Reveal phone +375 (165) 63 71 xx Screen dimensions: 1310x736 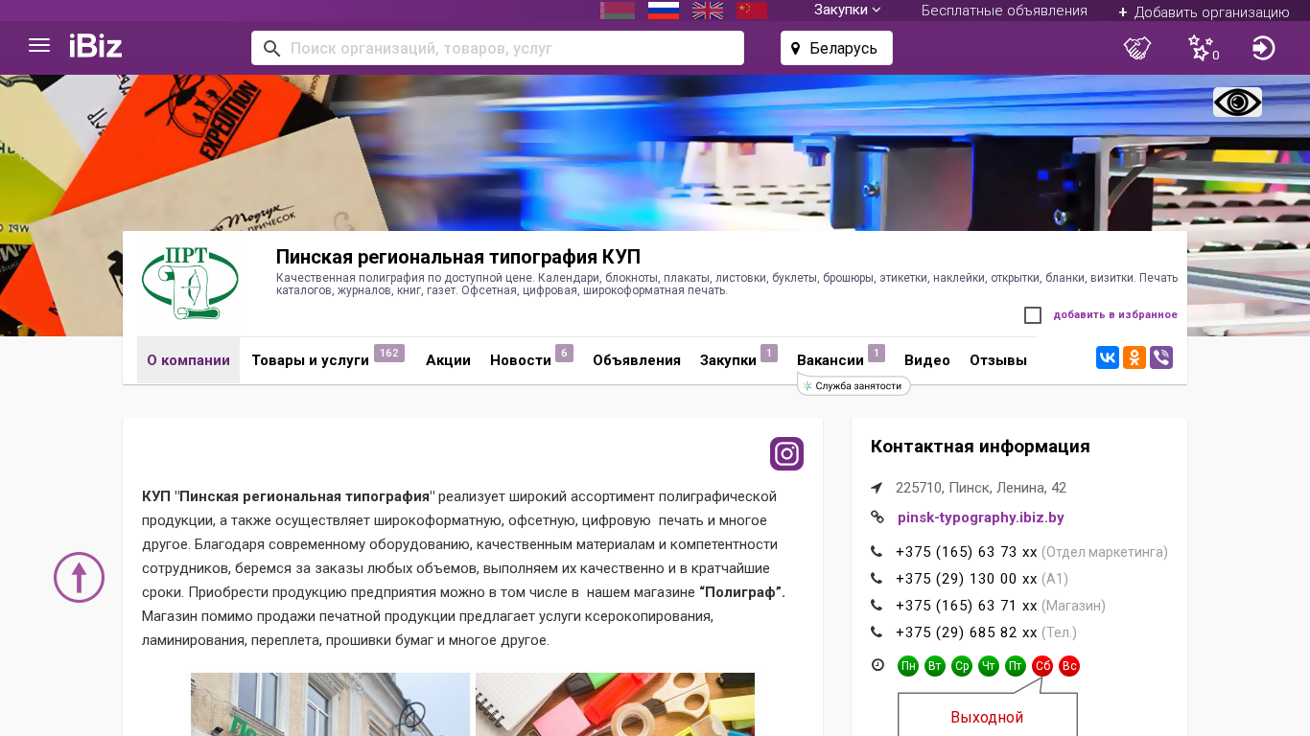click(967, 606)
